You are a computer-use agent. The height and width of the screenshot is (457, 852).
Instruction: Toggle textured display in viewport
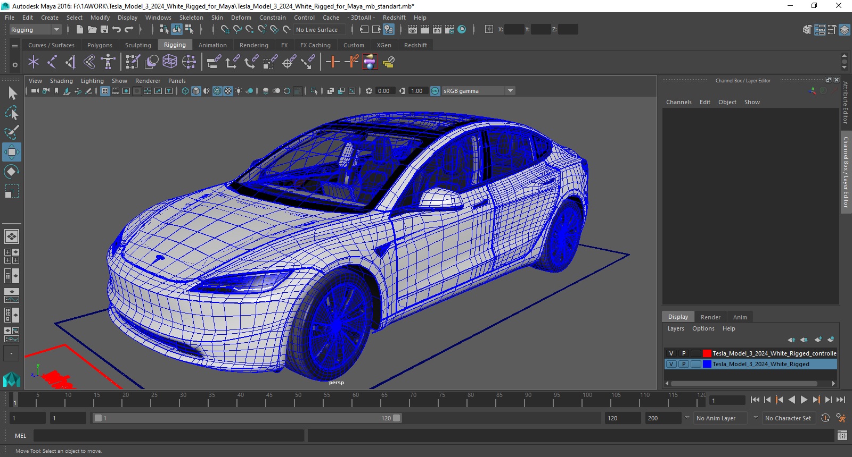[x=228, y=91]
